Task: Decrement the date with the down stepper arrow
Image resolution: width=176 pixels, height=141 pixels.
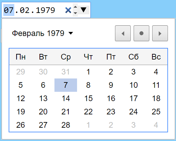Action: (75, 13)
